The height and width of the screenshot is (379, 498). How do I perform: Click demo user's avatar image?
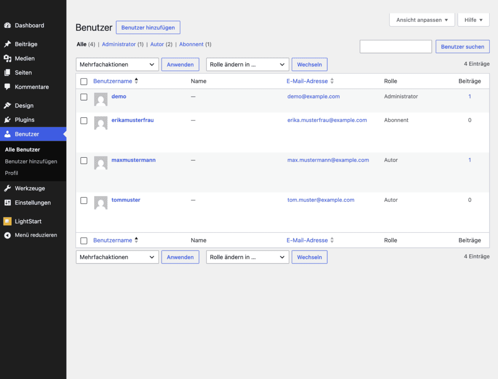pyautogui.click(x=101, y=99)
